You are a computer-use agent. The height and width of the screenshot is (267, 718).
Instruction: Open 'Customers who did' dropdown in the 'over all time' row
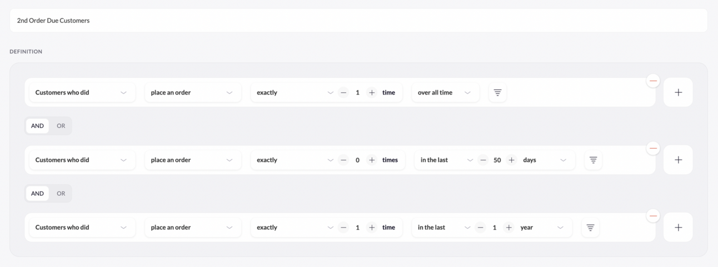(x=82, y=92)
